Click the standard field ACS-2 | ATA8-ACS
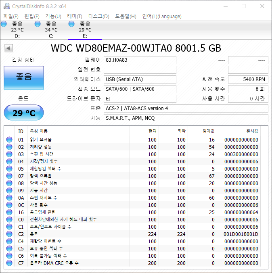Viewport: 272px width, 273px height. pyautogui.click(x=186, y=108)
